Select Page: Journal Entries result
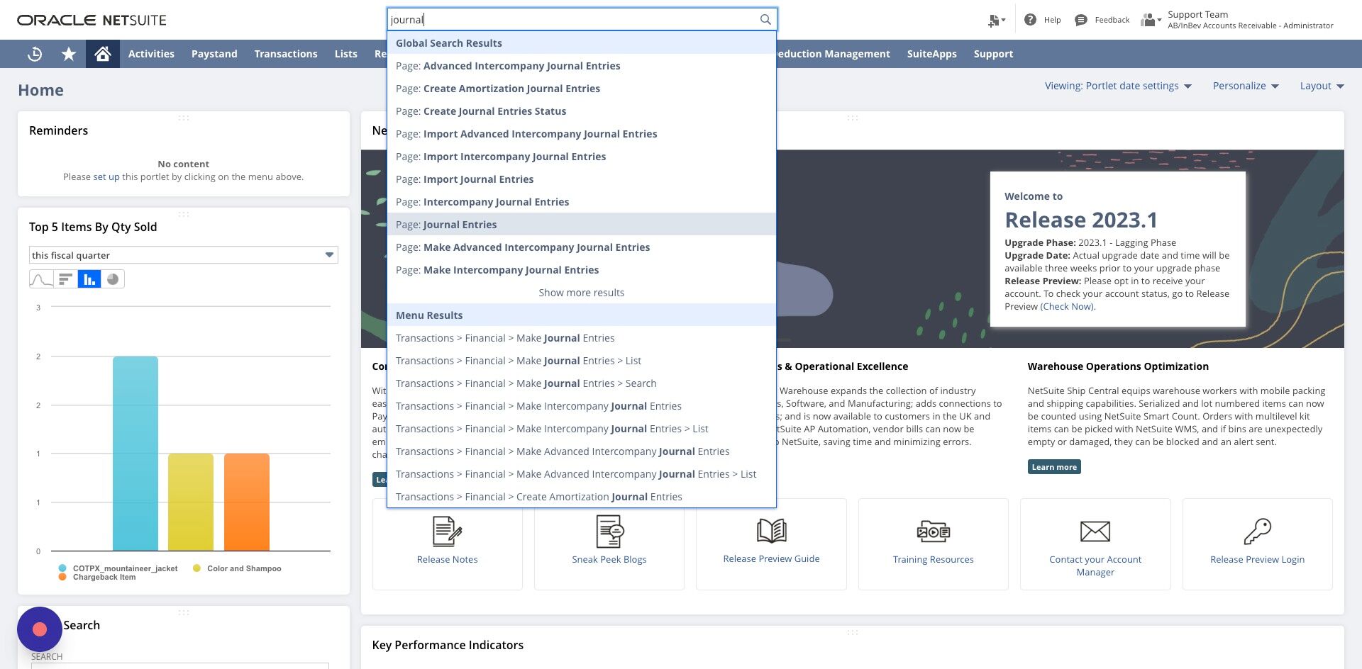 click(582, 225)
